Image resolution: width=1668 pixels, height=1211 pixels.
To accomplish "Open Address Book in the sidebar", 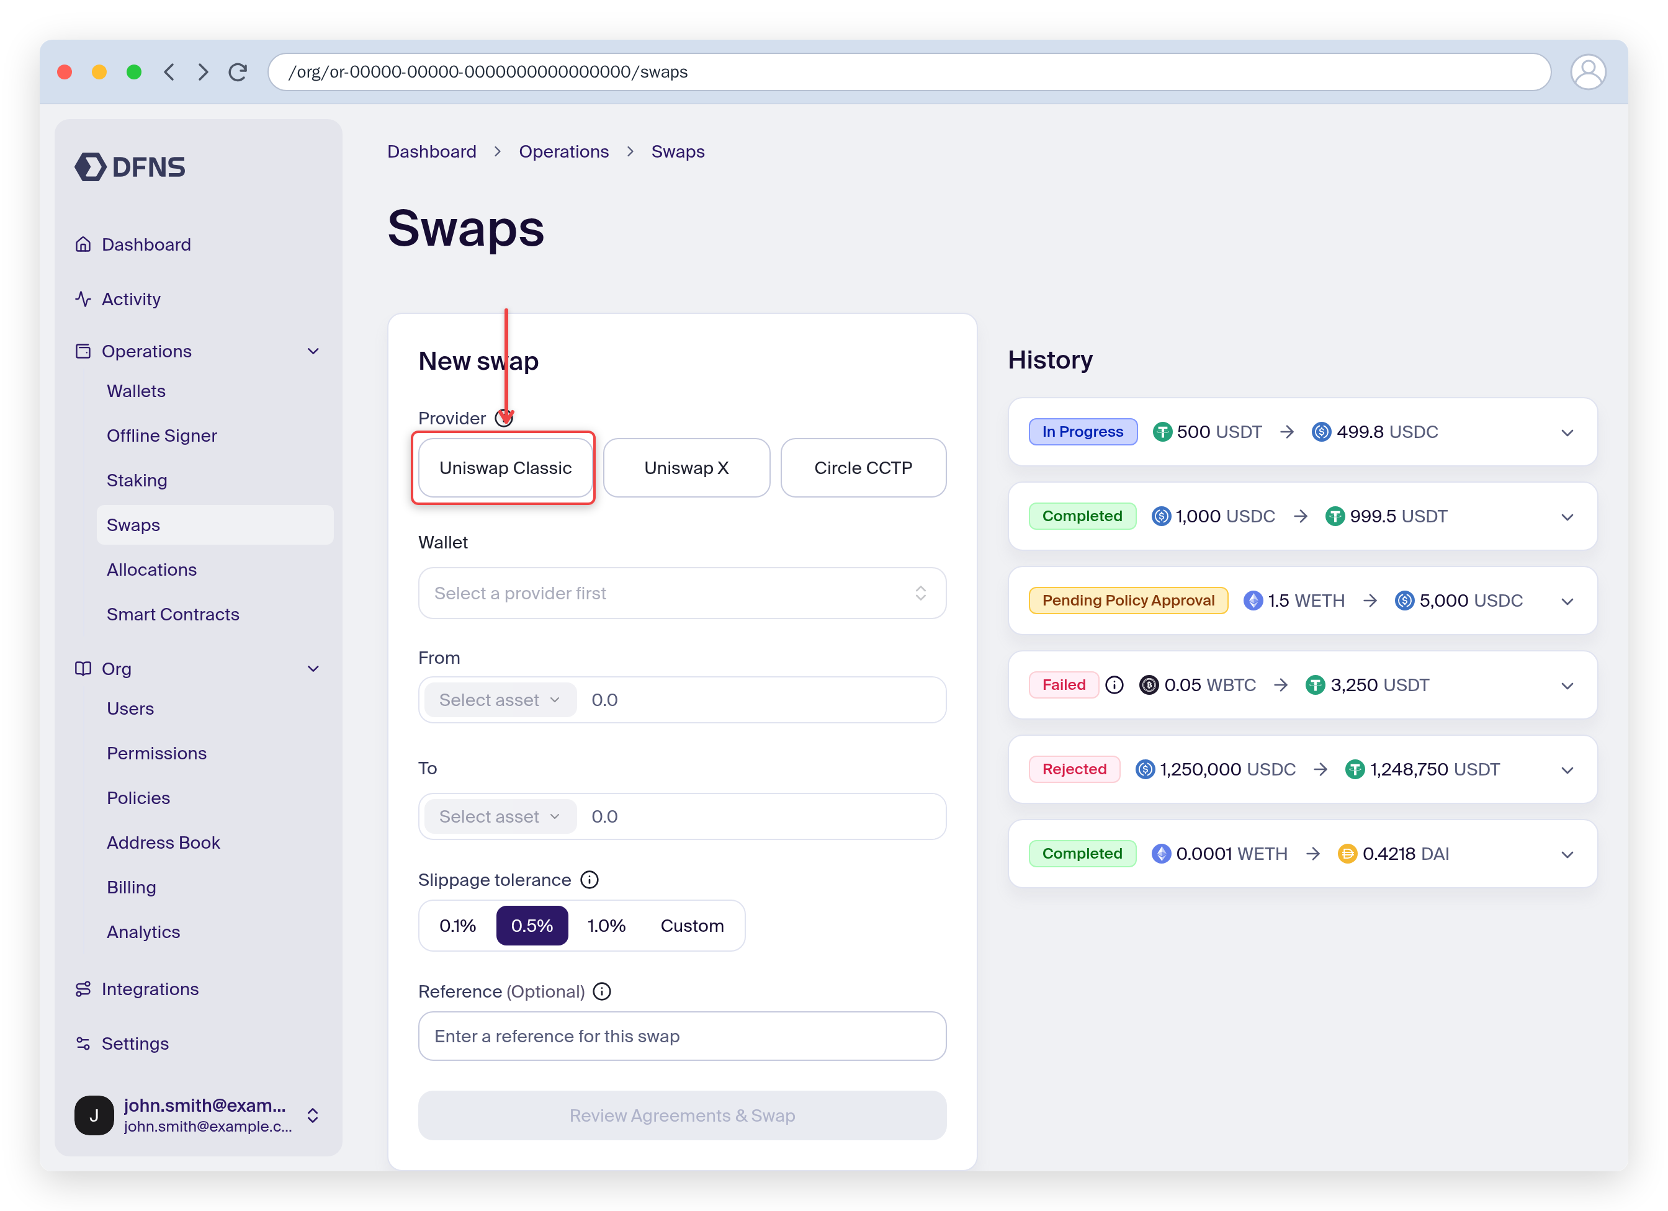I will click(x=163, y=842).
